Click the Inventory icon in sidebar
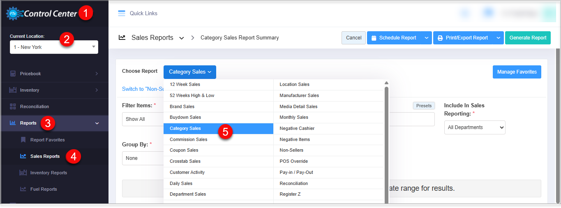 (x=12, y=90)
